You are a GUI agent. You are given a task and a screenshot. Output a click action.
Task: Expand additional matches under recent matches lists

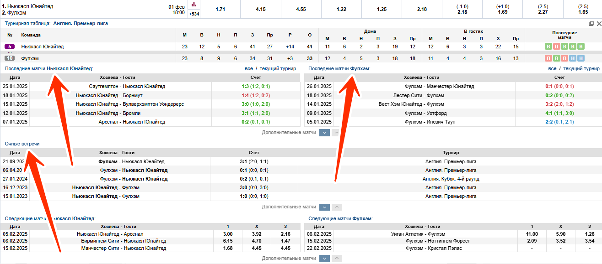point(324,132)
